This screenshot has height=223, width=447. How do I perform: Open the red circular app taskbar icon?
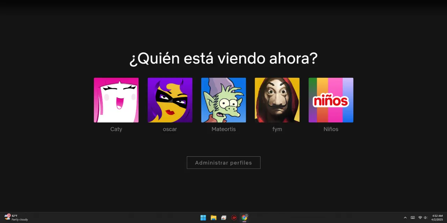tap(234, 218)
